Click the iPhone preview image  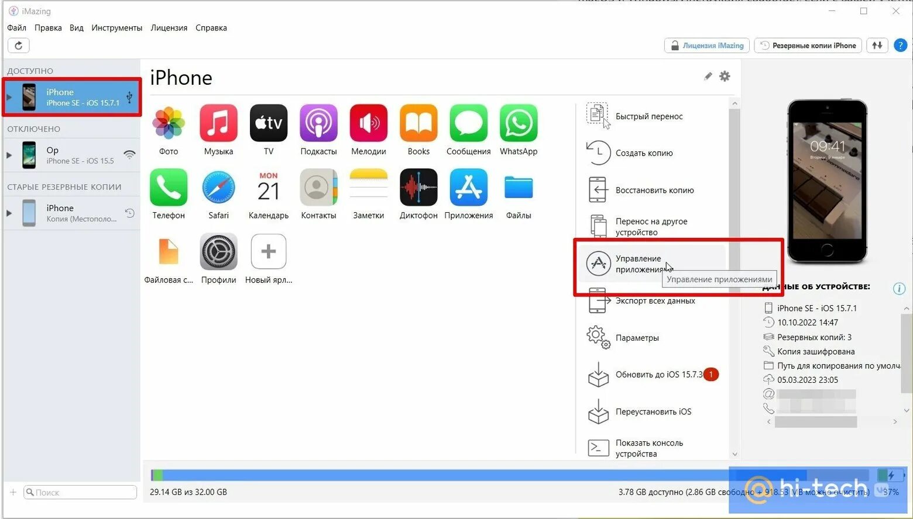pos(827,181)
